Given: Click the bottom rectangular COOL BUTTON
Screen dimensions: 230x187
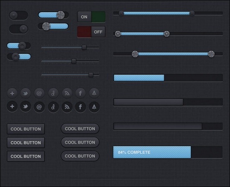Looking at the screenshot, I should pos(26,156).
